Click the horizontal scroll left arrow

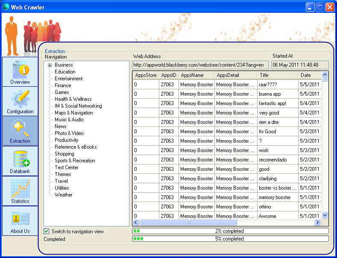pyautogui.click(x=136, y=223)
